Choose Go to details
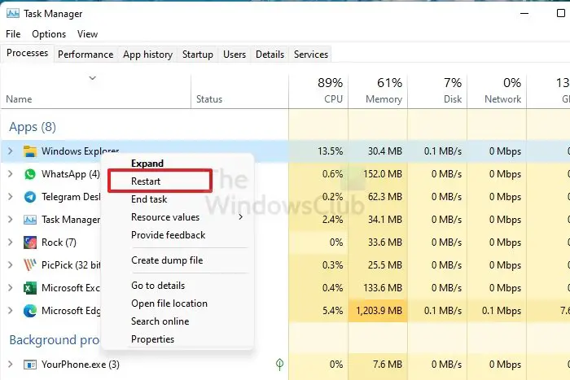The height and width of the screenshot is (380, 570). click(158, 286)
